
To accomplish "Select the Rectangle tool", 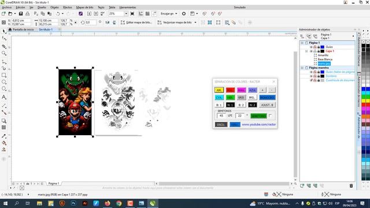I will point(4,75).
